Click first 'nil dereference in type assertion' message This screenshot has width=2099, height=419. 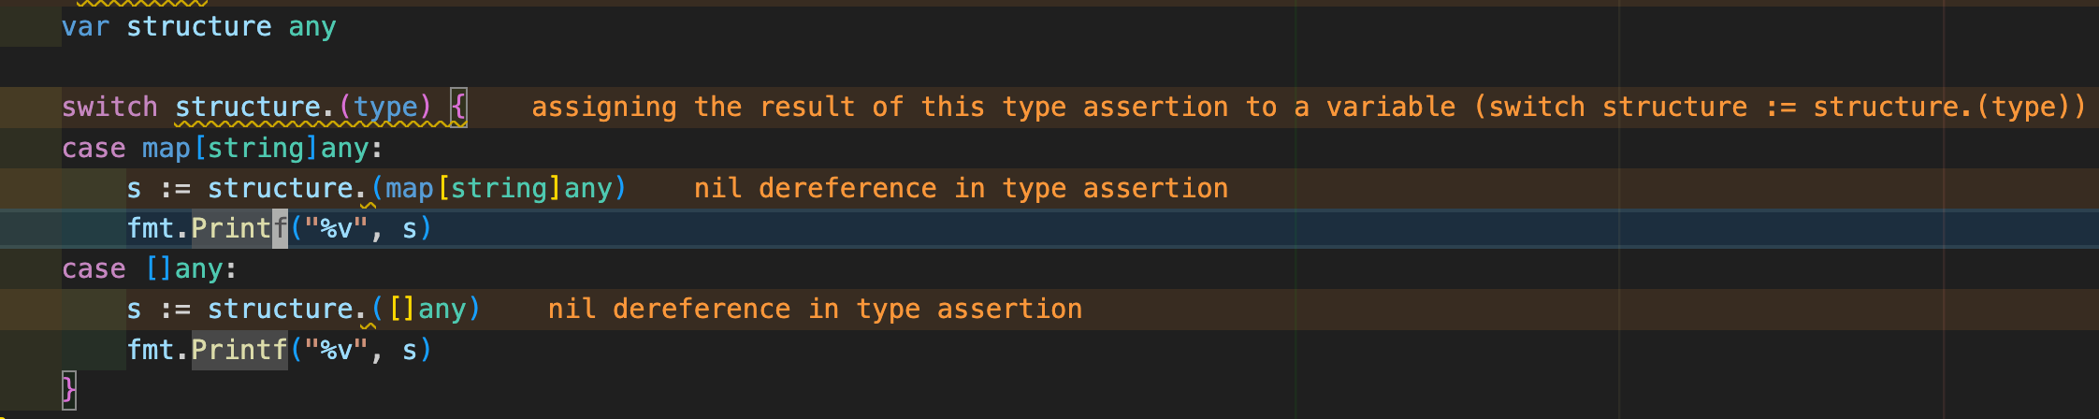pyautogui.click(x=961, y=188)
